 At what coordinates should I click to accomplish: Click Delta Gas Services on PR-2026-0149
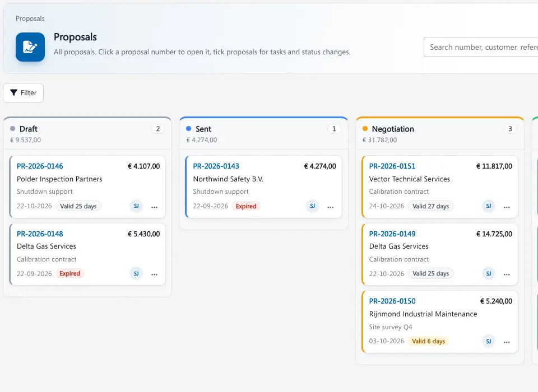click(x=398, y=246)
